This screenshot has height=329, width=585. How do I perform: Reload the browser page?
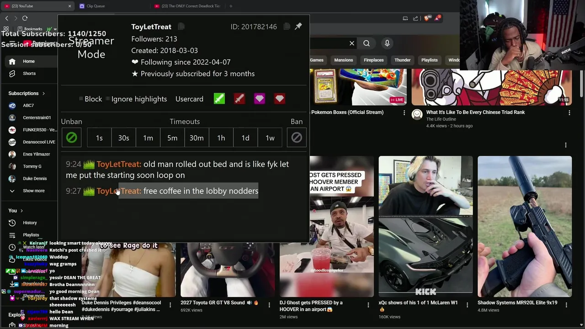pyautogui.click(x=25, y=18)
